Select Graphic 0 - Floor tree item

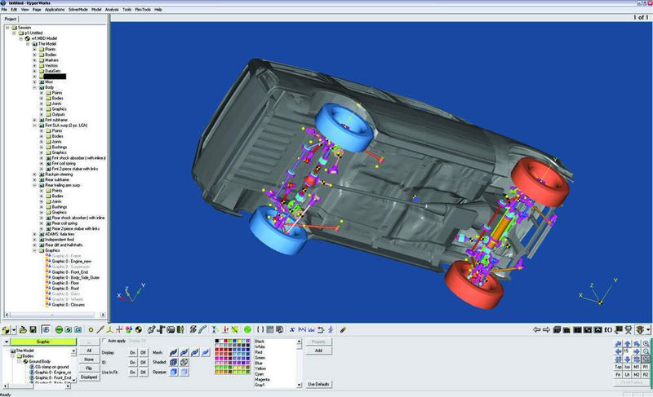65,283
